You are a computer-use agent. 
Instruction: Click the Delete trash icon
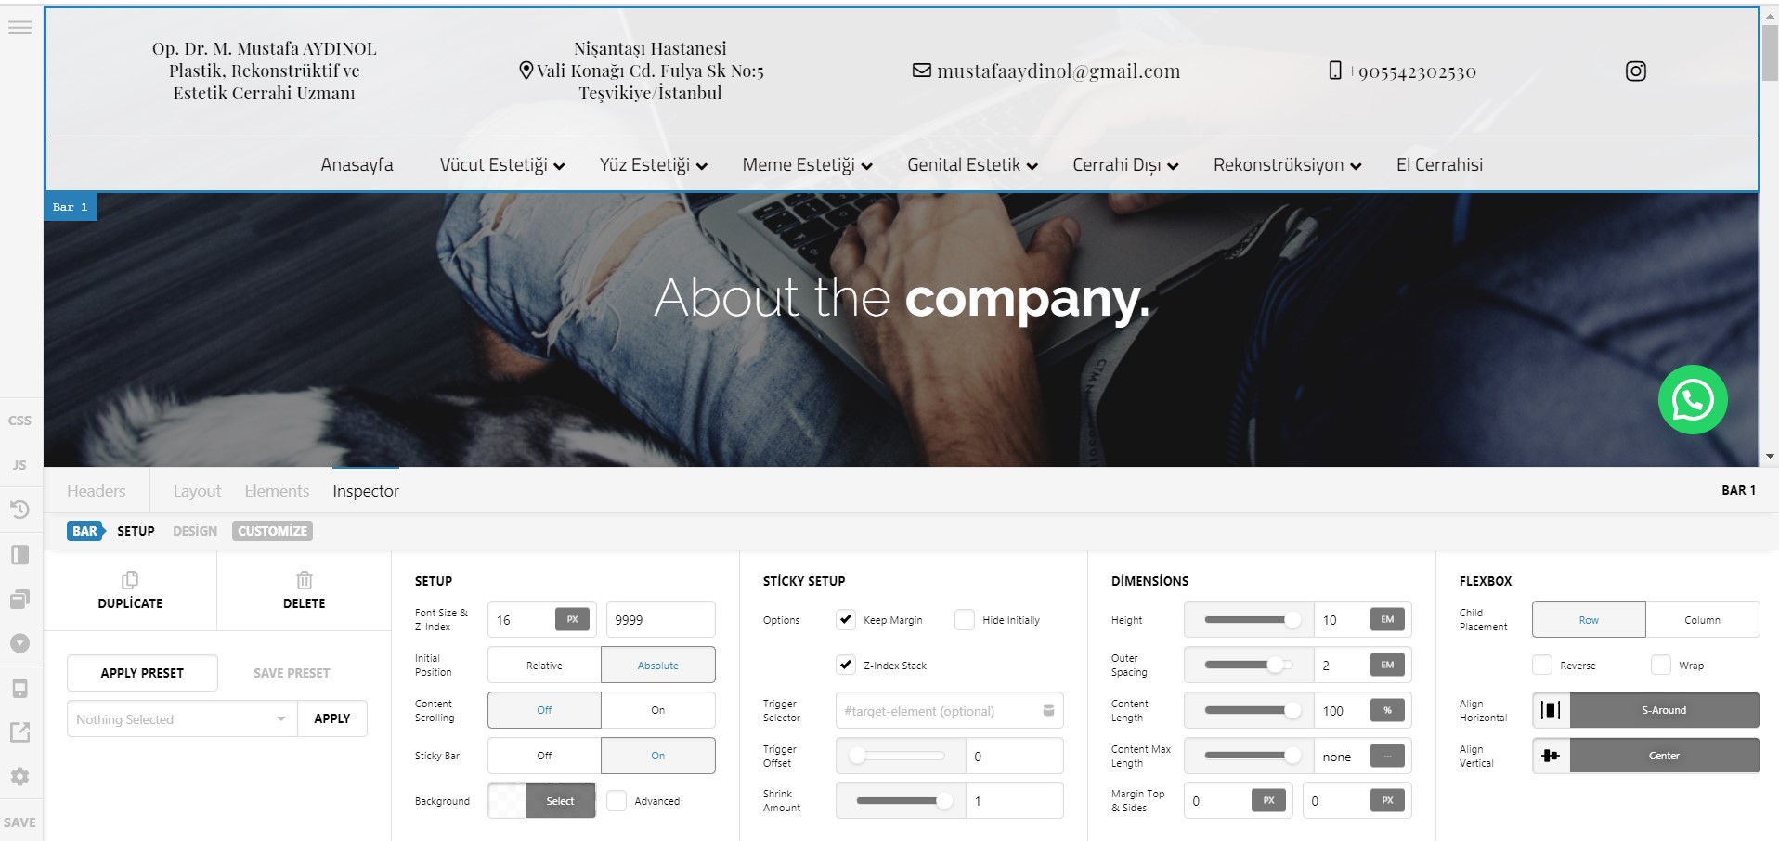pos(304,581)
